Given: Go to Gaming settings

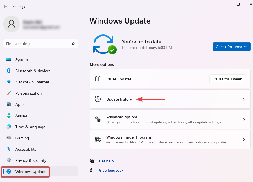Looking at the screenshot, I should pyautogui.click(x=41, y=138).
